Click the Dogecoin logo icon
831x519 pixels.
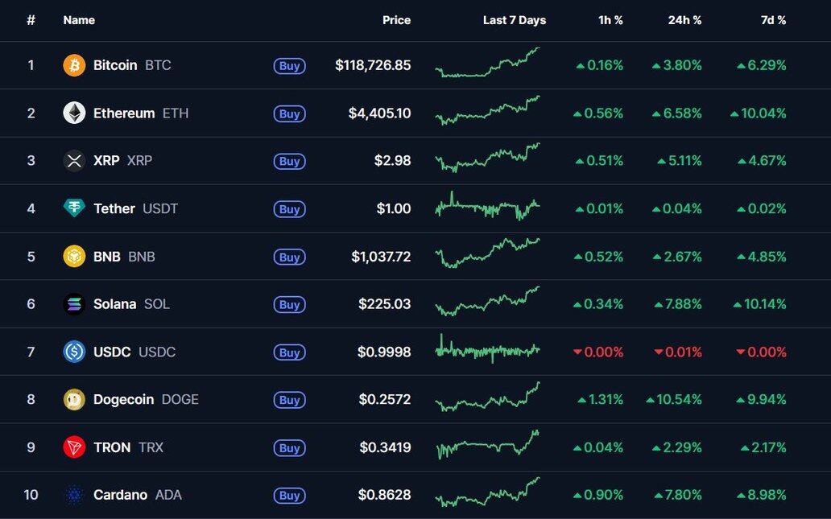(x=74, y=400)
